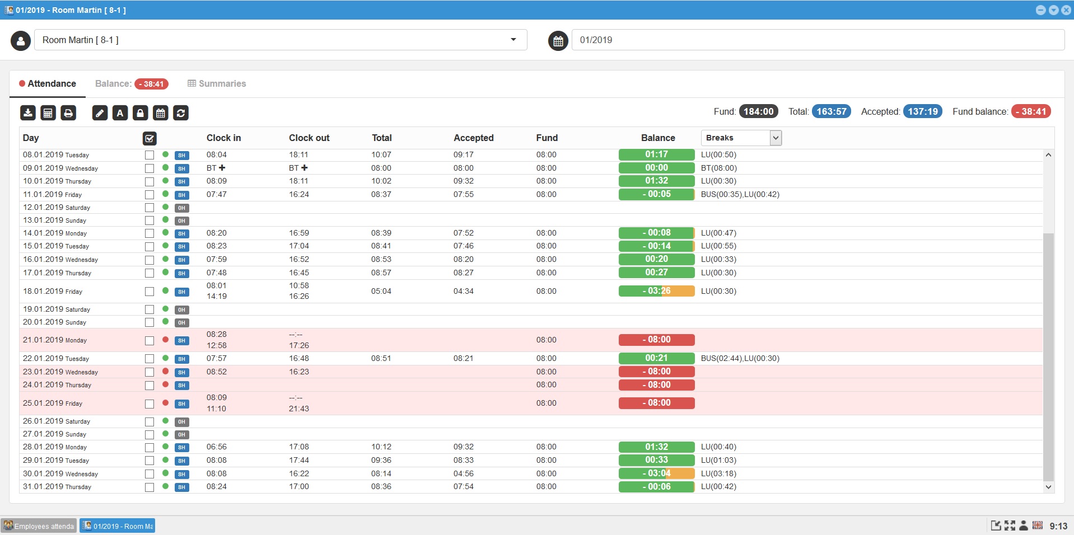Click the user icon in bottom status bar
The width and height of the screenshot is (1074, 535).
coord(1024,525)
